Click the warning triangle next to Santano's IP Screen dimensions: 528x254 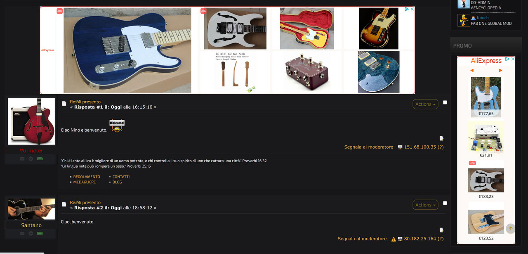pyautogui.click(x=394, y=239)
